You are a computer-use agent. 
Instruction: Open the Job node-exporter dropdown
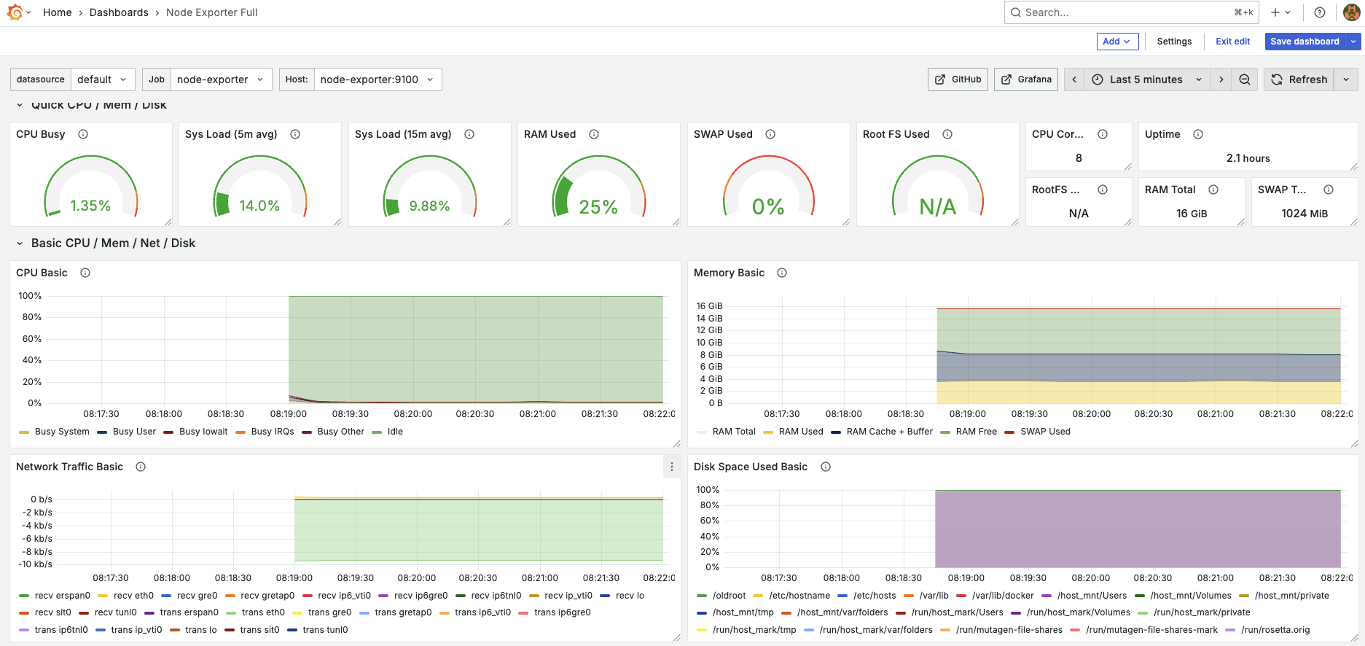click(x=221, y=79)
